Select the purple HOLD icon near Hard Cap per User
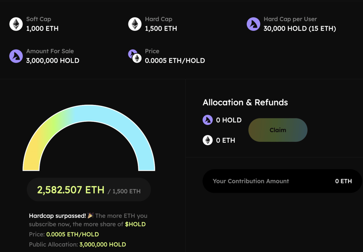Viewport: 363px width, 252px height. click(253, 24)
